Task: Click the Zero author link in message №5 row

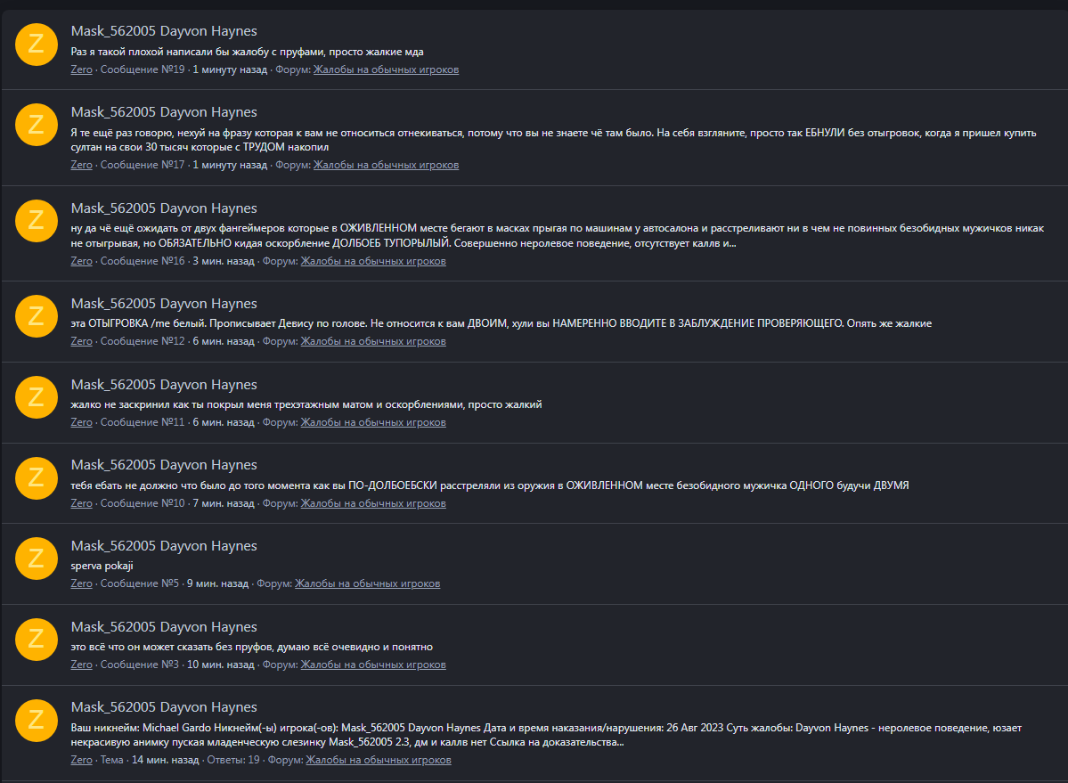Action: pyautogui.click(x=81, y=583)
